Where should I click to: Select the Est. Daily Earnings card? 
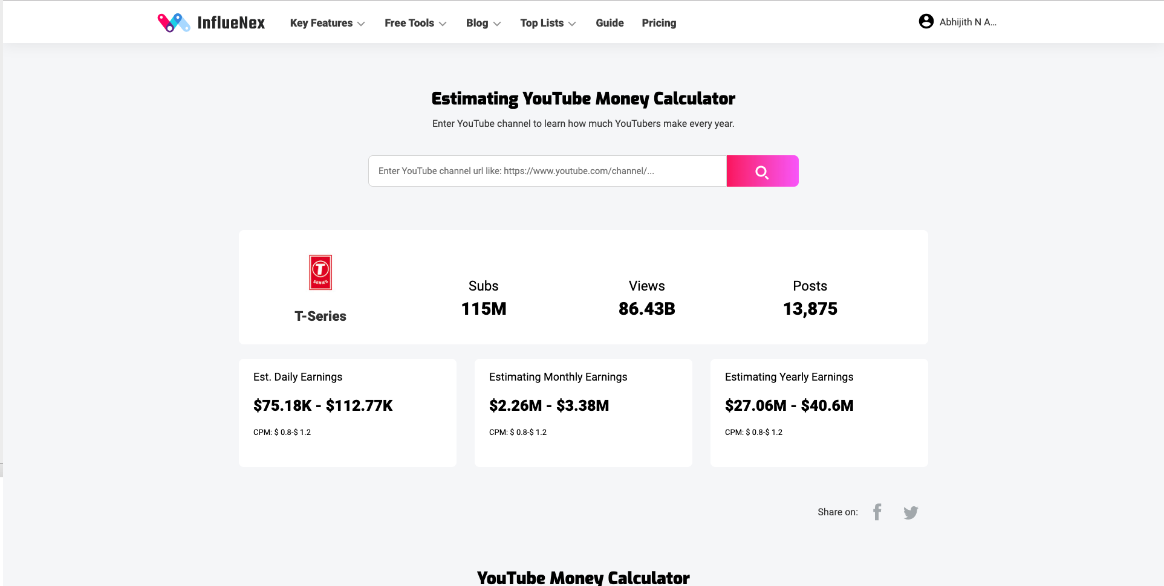(348, 412)
